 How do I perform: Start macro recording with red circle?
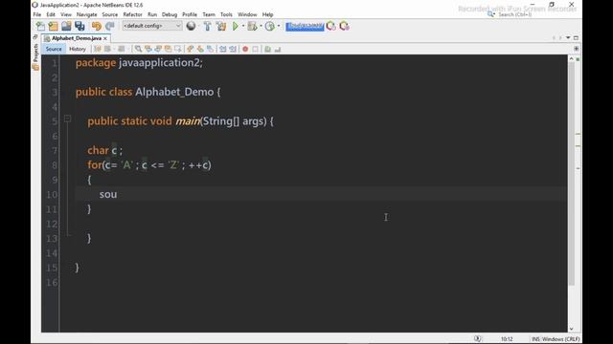(245, 49)
